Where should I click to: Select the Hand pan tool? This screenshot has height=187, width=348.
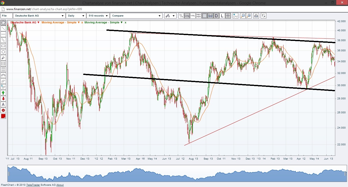tap(3, 23)
